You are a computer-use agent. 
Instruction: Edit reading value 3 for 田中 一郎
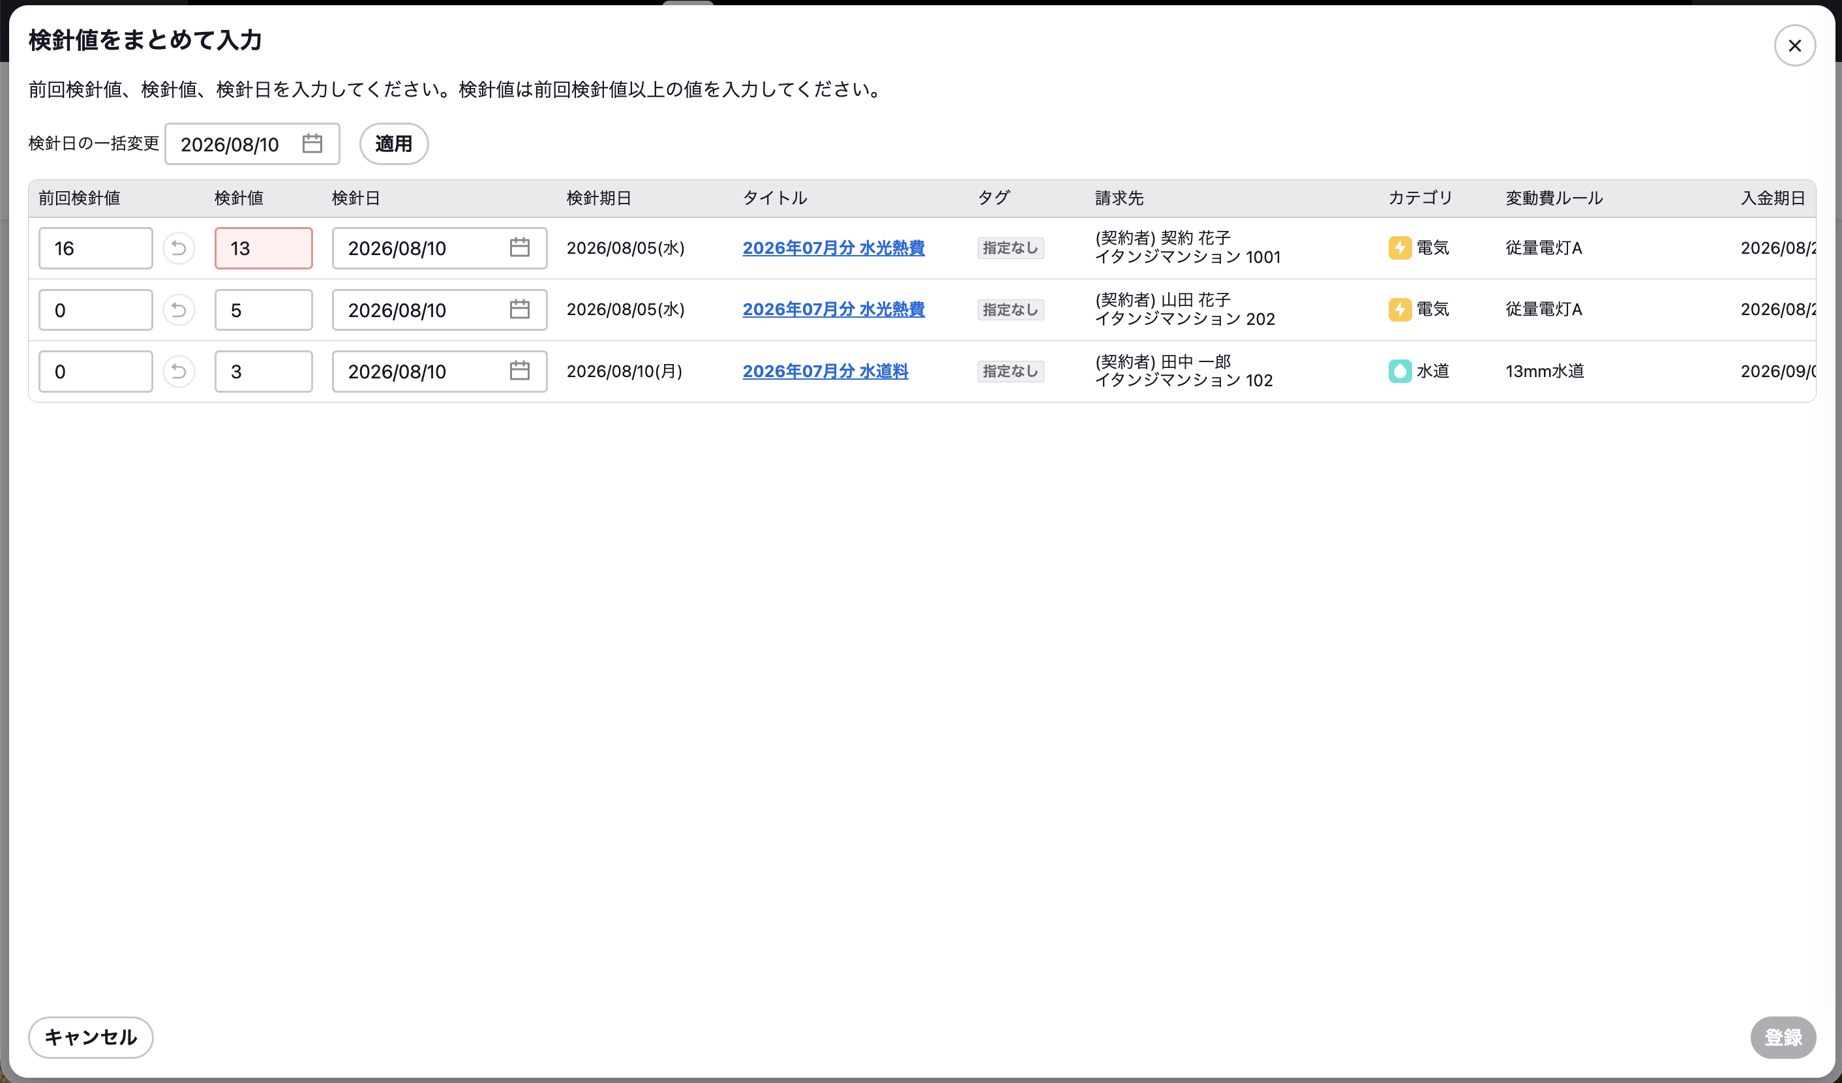click(x=264, y=371)
